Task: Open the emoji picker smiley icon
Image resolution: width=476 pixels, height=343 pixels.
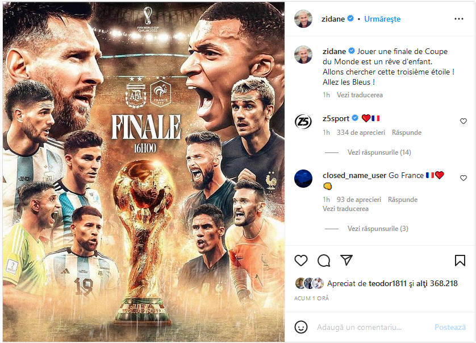Action: pyautogui.click(x=301, y=327)
